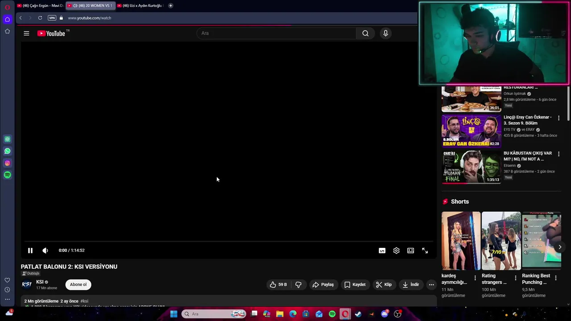Dislike the video with thumbs down
This screenshot has height=321, width=571.
pyautogui.click(x=298, y=284)
